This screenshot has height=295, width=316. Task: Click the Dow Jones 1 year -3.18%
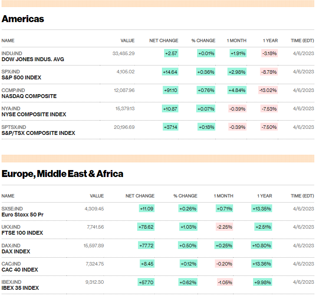coord(270,53)
